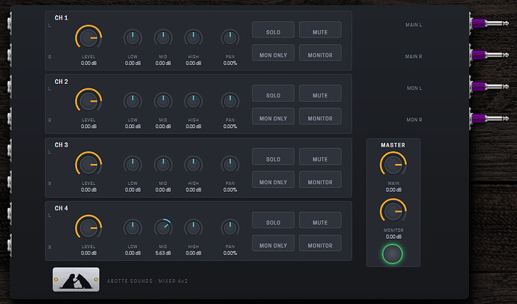The height and width of the screenshot is (304, 517).
Task: Click the MON R output label
Action: pyautogui.click(x=414, y=120)
